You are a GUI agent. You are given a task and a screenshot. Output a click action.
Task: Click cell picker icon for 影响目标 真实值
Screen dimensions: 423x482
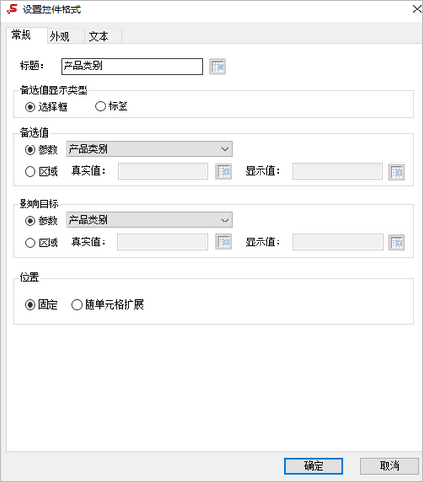pos(223,242)
